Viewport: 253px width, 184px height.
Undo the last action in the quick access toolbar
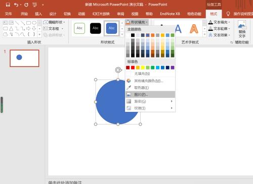[x=16, y=5]
